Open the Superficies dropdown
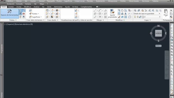 point(35,17)
